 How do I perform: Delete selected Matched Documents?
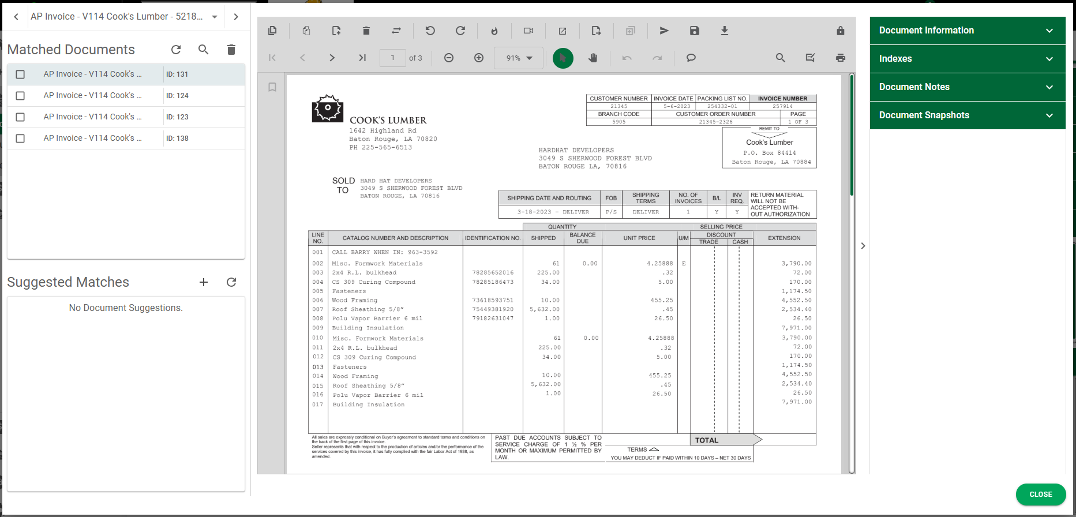click(x=231, y=50)
